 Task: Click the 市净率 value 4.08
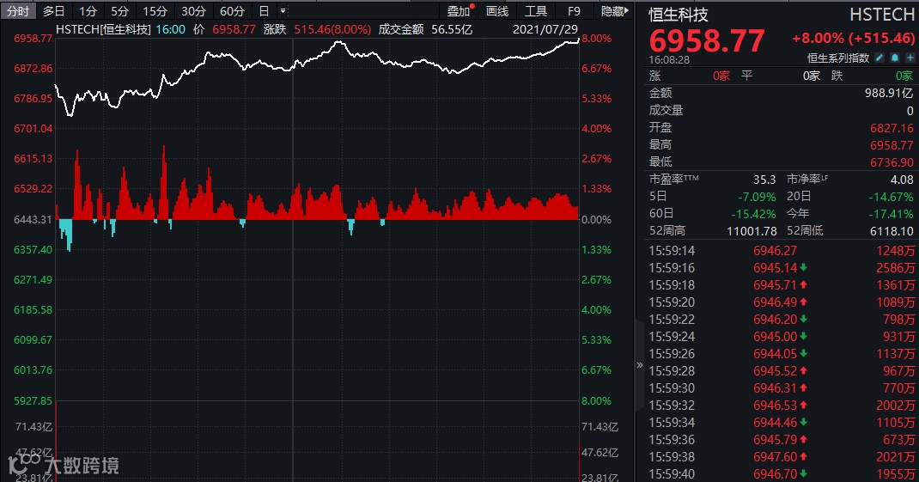902,180
